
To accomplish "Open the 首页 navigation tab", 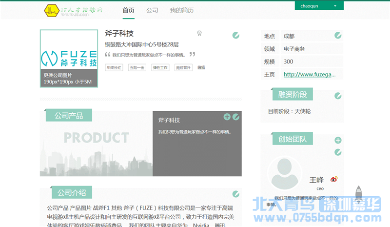I will point(128,10).
